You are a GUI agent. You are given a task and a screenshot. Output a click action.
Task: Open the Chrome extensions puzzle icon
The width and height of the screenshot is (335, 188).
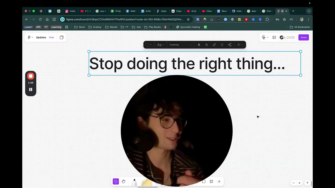click(267, 19)
